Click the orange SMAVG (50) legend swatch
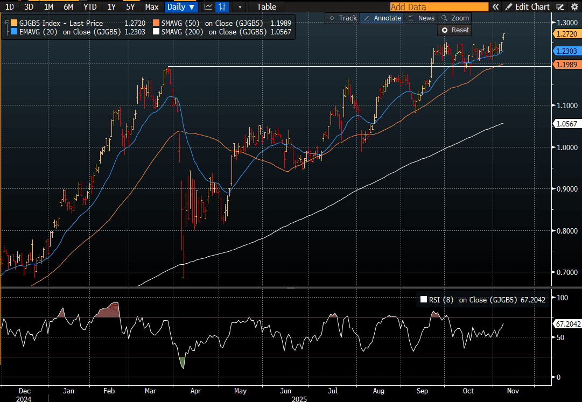 point(156,24)
